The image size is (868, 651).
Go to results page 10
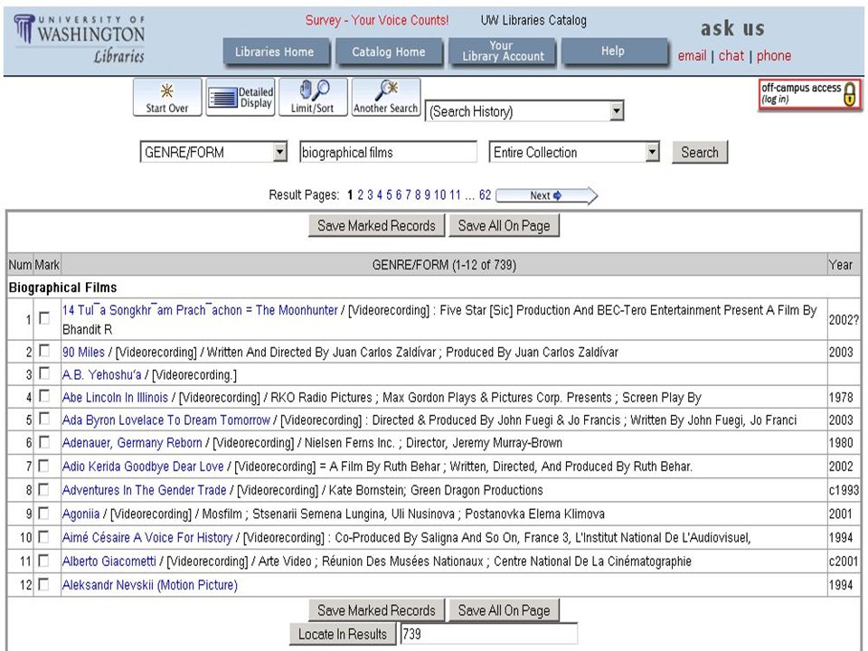pyautogui.click(x=440, y=195)
